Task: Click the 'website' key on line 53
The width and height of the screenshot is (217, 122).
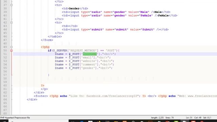Action: pyautogui.click(x=89, y=61)
